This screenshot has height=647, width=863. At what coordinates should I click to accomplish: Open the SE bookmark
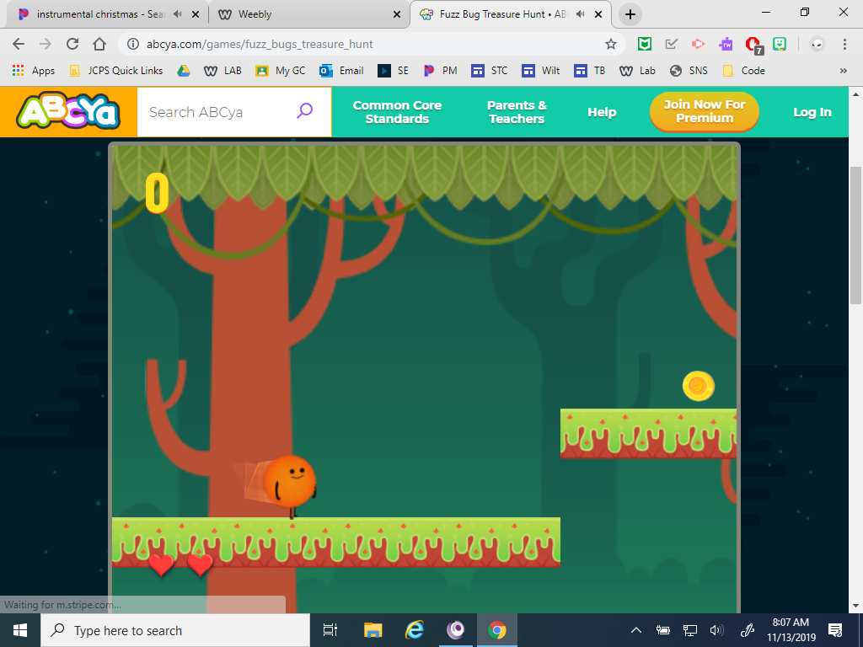(393, 71)
